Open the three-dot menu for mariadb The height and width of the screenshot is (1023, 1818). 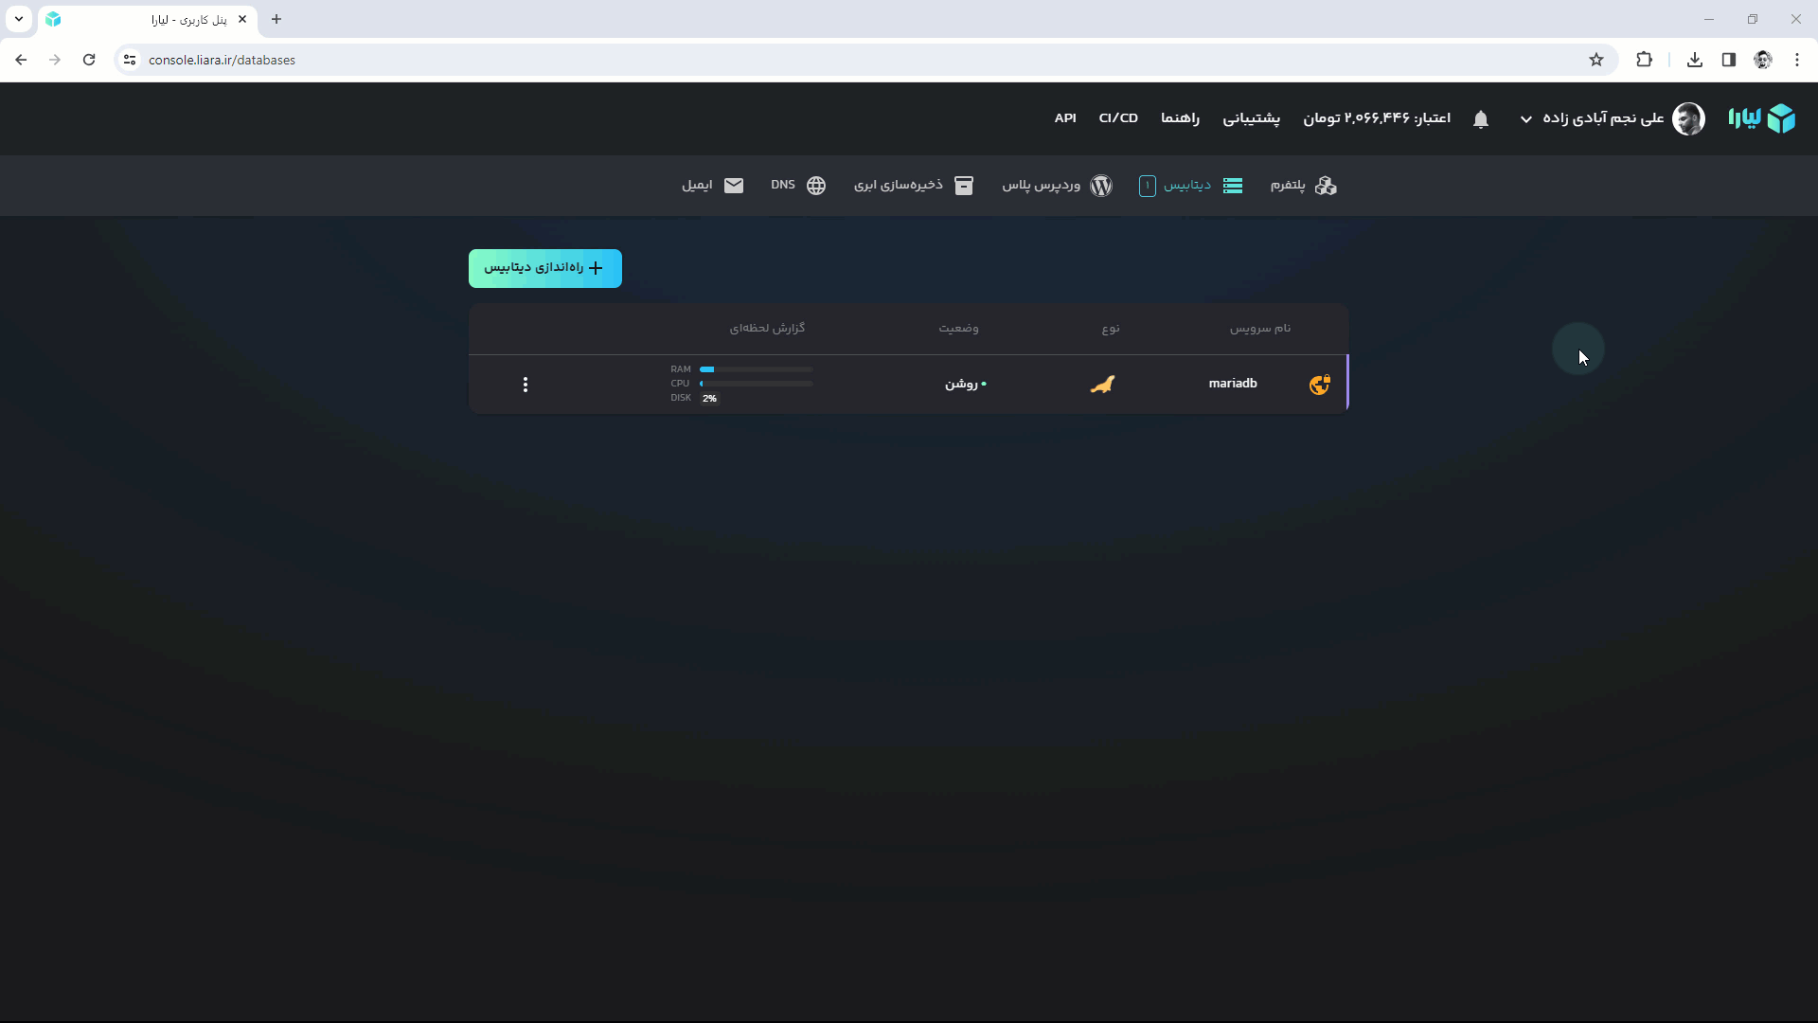[526, 385]
